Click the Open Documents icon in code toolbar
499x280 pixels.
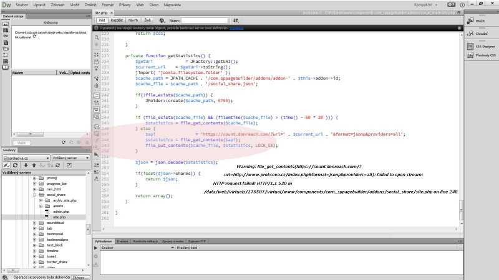(97, 37)
